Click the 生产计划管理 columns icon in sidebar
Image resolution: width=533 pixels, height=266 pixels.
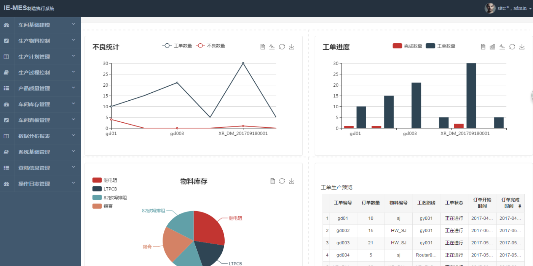point(6,57)
